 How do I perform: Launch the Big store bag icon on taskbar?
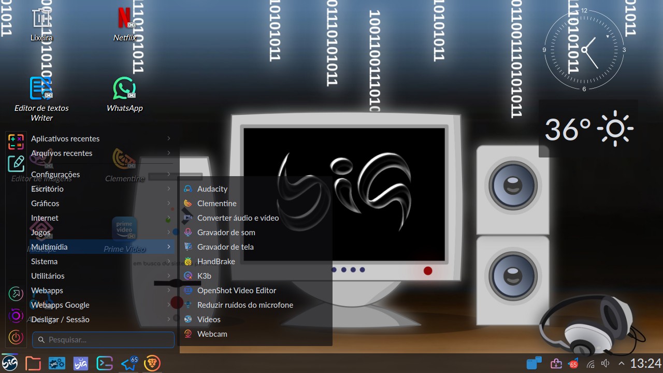(x=81, y=363)
